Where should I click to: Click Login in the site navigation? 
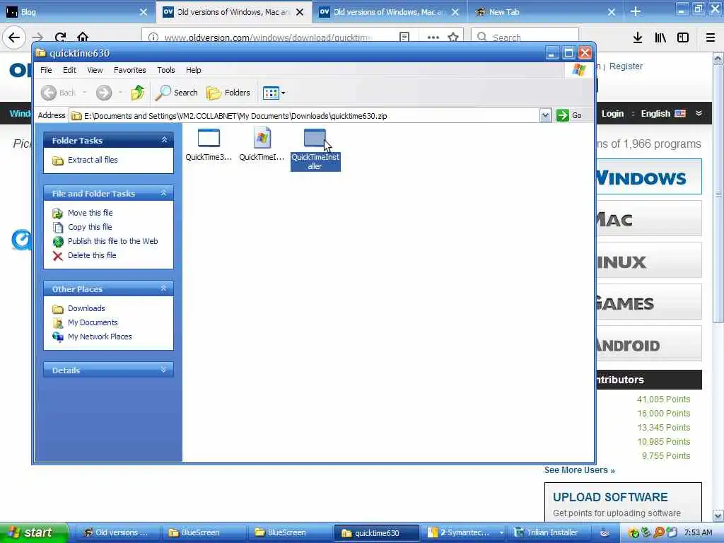pos(612,114)
